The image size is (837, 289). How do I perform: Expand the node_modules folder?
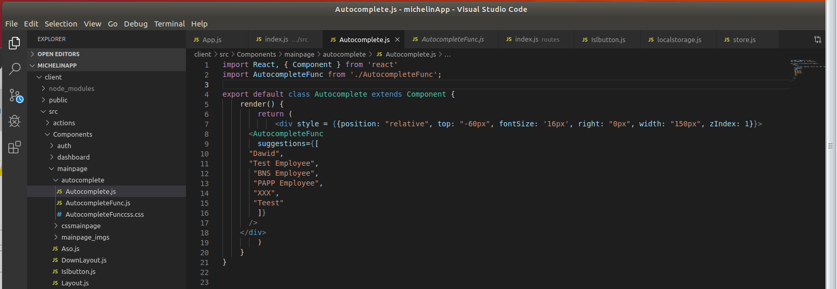43,88
